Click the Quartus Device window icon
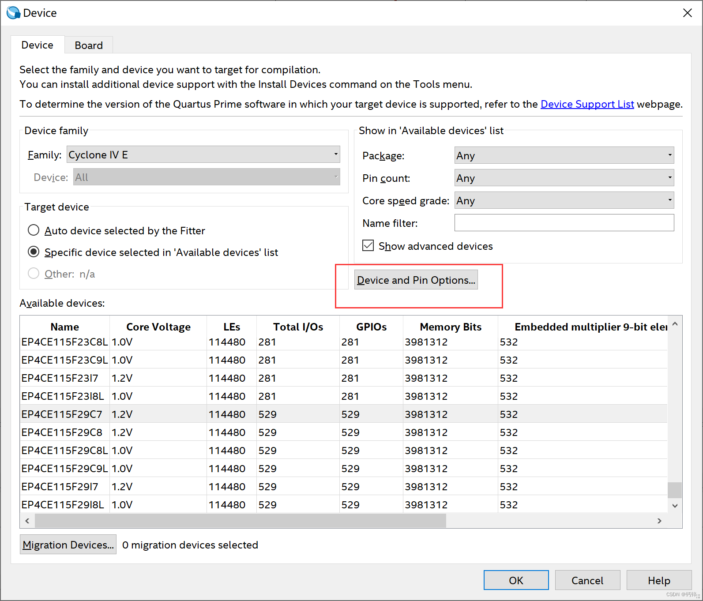This screenshot has height=601, width=703. (x=14, y=13)
